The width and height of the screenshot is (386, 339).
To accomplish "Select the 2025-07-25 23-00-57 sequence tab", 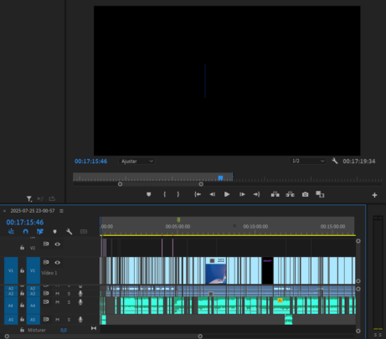I will tap(33, 211).
